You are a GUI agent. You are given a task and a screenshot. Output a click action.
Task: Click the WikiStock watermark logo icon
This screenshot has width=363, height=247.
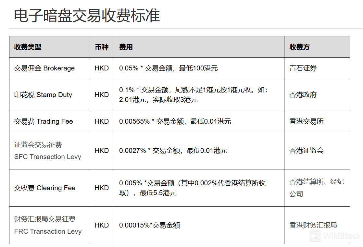(x=315, y=236)
